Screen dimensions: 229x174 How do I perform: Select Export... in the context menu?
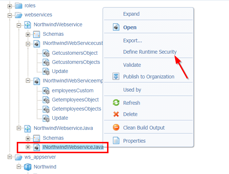coord(133,40)
